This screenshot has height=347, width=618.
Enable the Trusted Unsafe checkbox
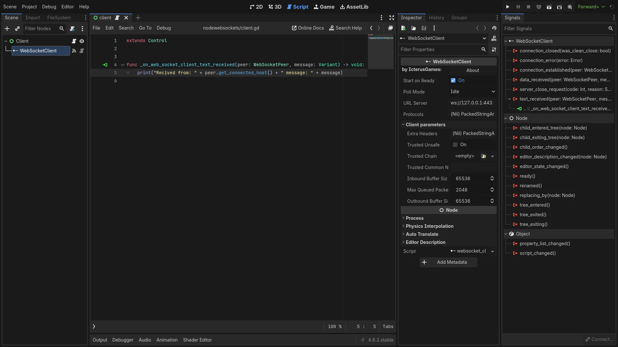click(455, 145)
